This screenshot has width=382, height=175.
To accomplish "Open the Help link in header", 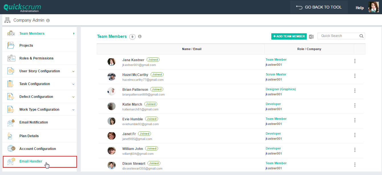I will click(359, 8).
